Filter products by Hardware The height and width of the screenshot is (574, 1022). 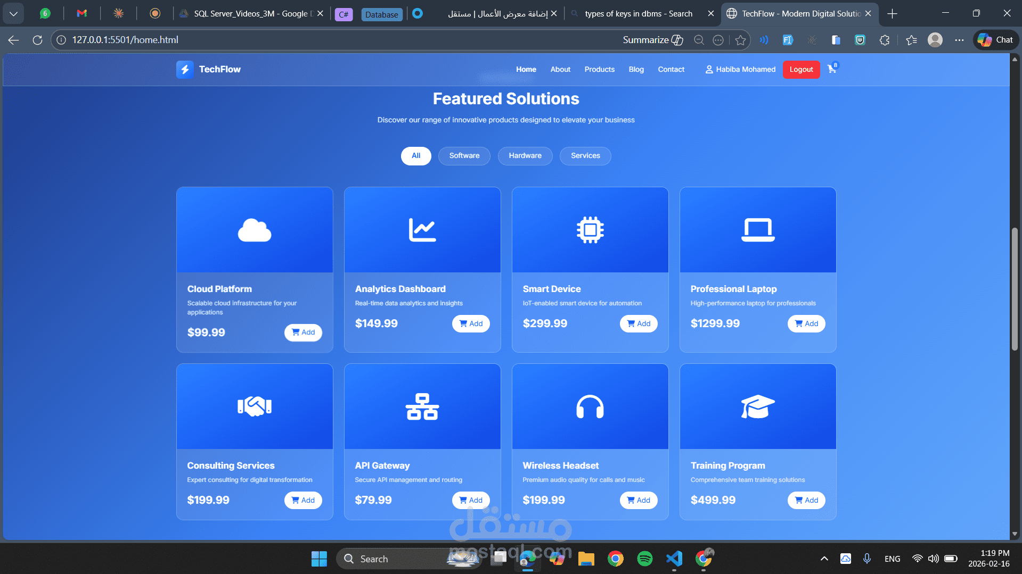tap(525, 156)
